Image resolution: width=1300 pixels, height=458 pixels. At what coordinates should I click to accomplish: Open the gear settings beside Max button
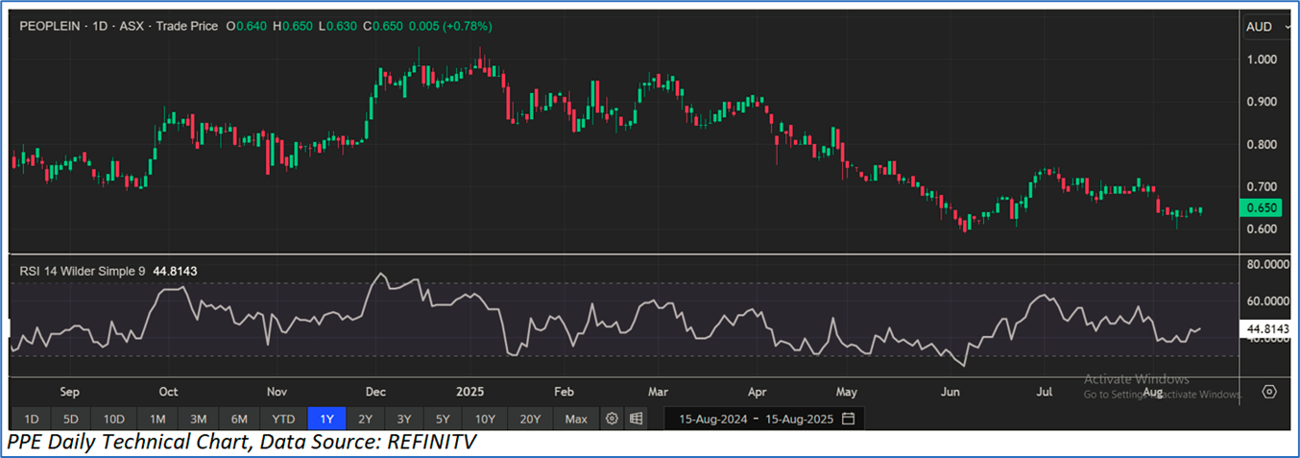pyautogui.click(x=612, y=419)
